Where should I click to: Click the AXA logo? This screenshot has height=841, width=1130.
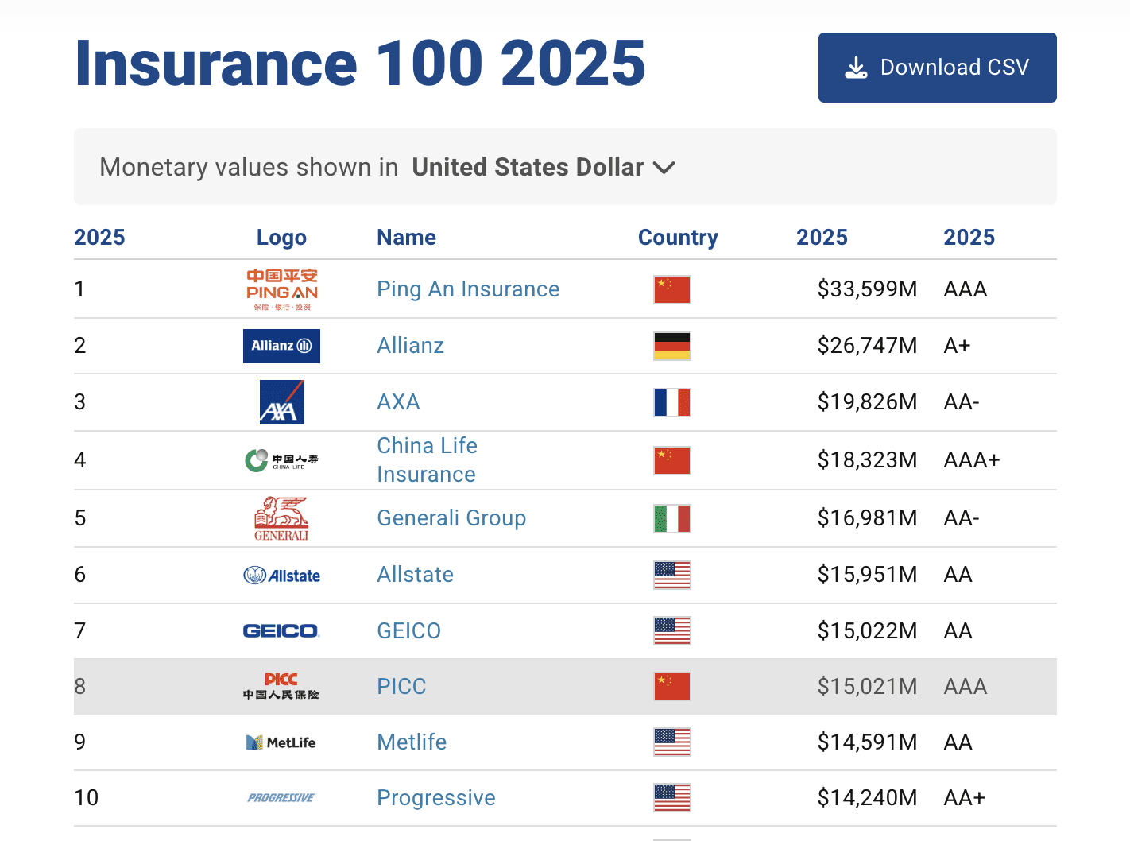281,402
